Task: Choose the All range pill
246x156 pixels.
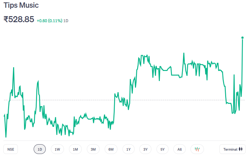Action: click(180, 149)
